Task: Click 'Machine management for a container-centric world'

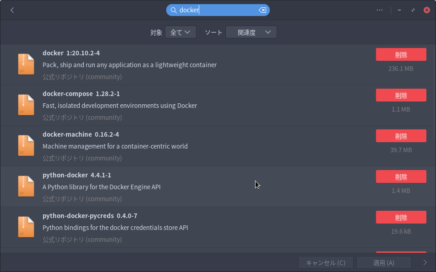Action: (115, 146)
